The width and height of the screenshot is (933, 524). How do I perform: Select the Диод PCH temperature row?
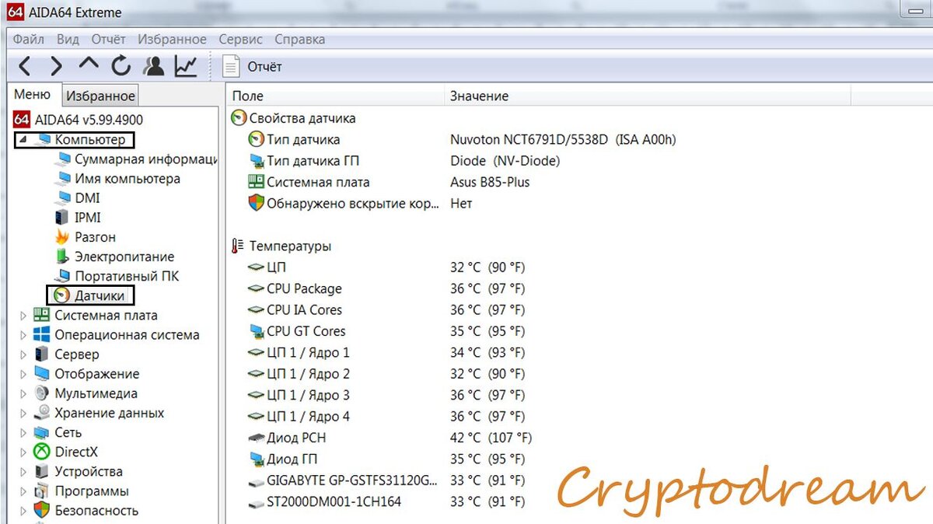[390, 438]
